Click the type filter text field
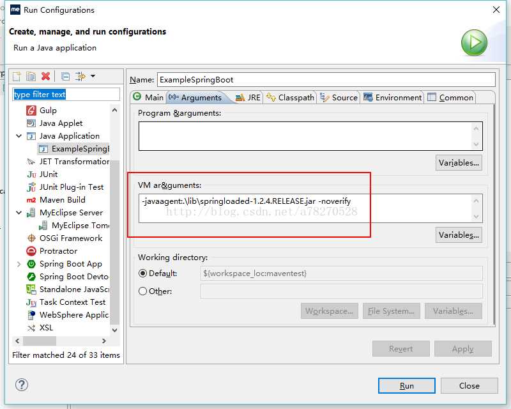The image size is (511, 409). click(66, 94)
